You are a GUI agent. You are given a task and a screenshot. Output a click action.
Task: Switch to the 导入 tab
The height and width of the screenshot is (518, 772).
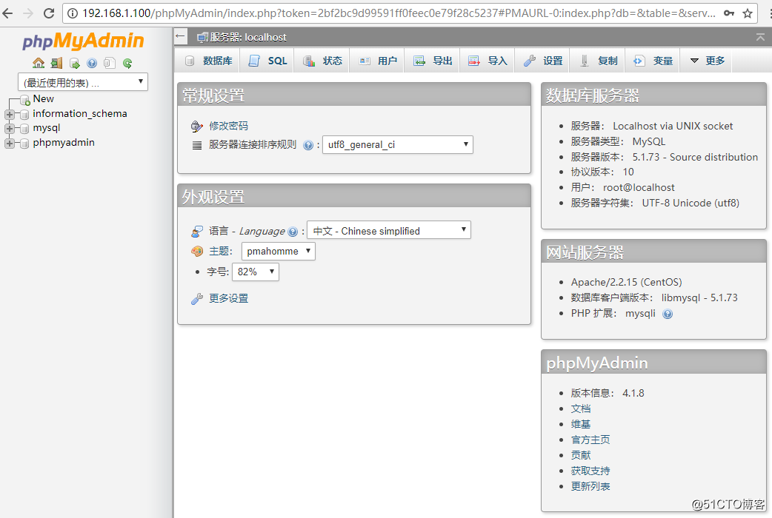point(487,61)
